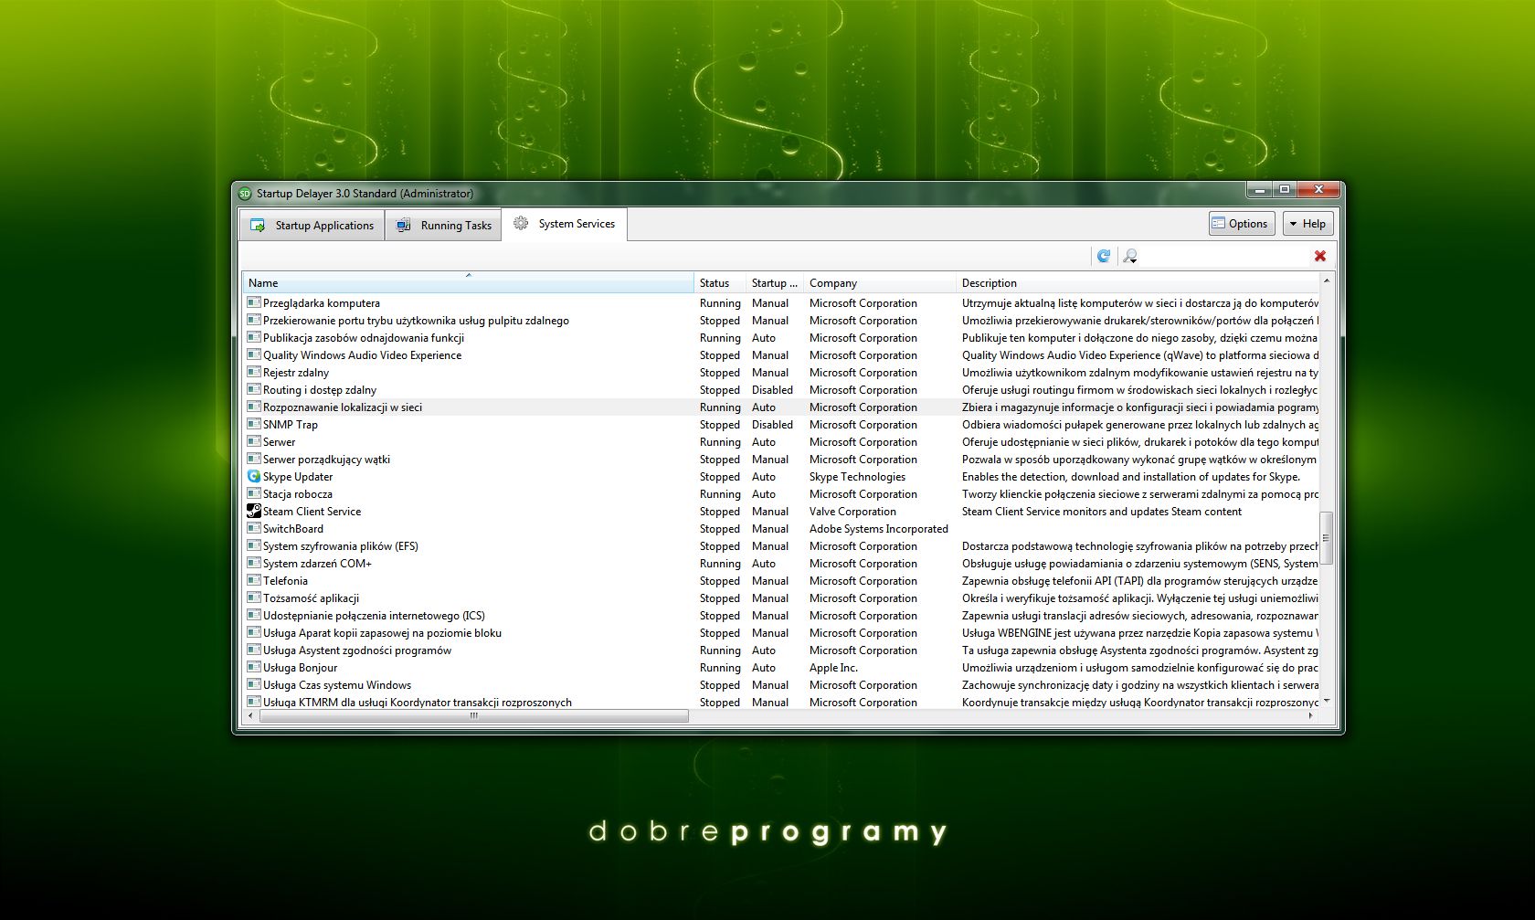
Task: Open the Startup Applications tab
Action: pos(312,225)
